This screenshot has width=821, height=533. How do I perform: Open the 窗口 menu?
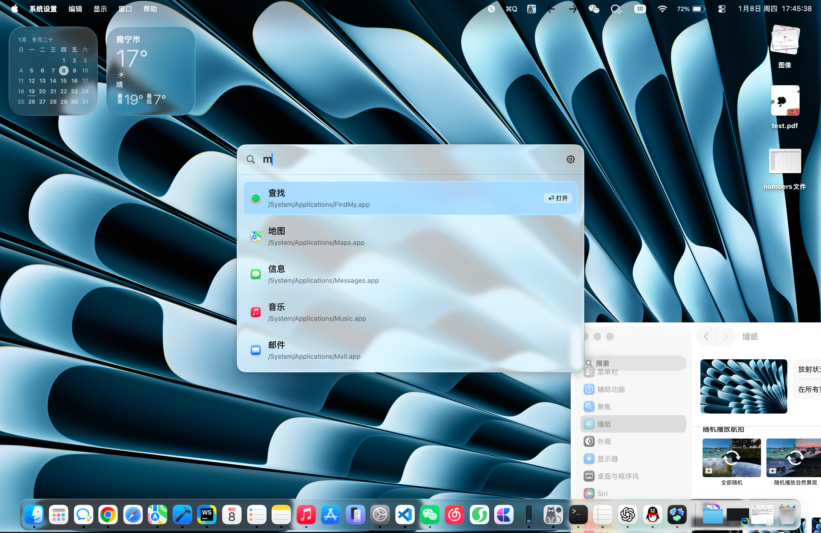pyautogui.click(x=125, y=9)
